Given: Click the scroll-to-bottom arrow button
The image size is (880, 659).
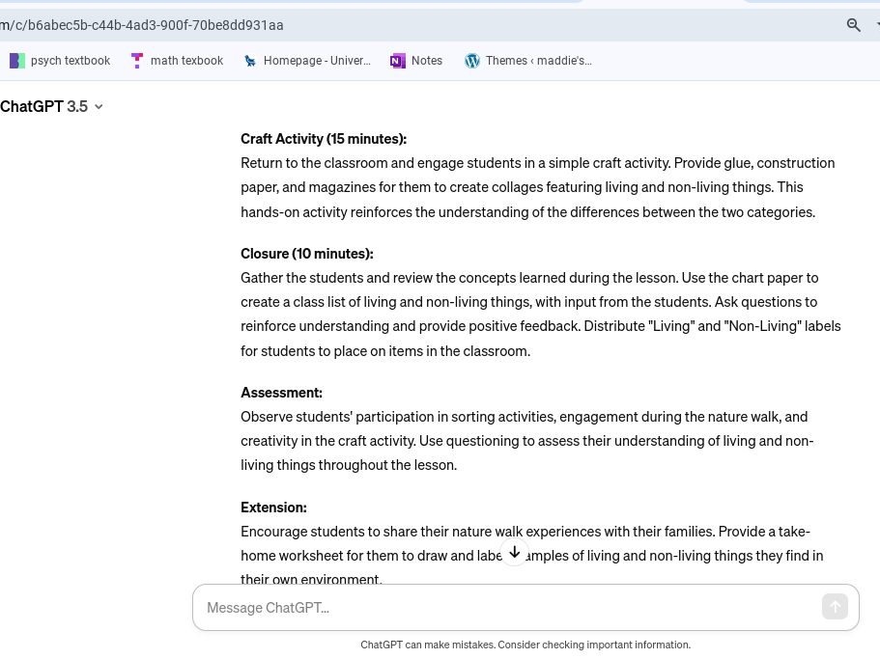Looking at the screenshot, I should (x=514, y=553).
